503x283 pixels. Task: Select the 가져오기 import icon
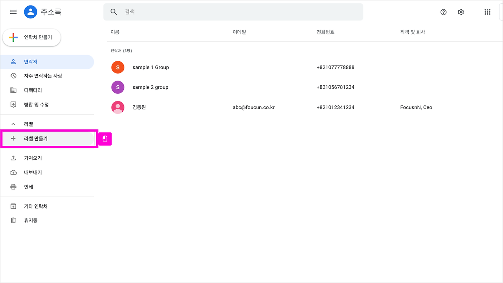13,158
